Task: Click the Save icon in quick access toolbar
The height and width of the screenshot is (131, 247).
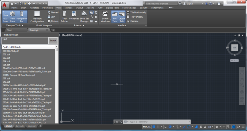Action: pyautogui.click(x=21, y=4)
